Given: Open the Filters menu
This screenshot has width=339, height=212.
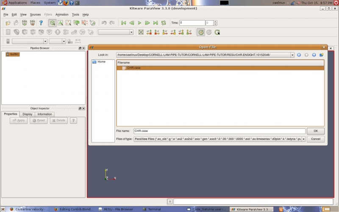Looking at the screenshot, I should (48, 14).
